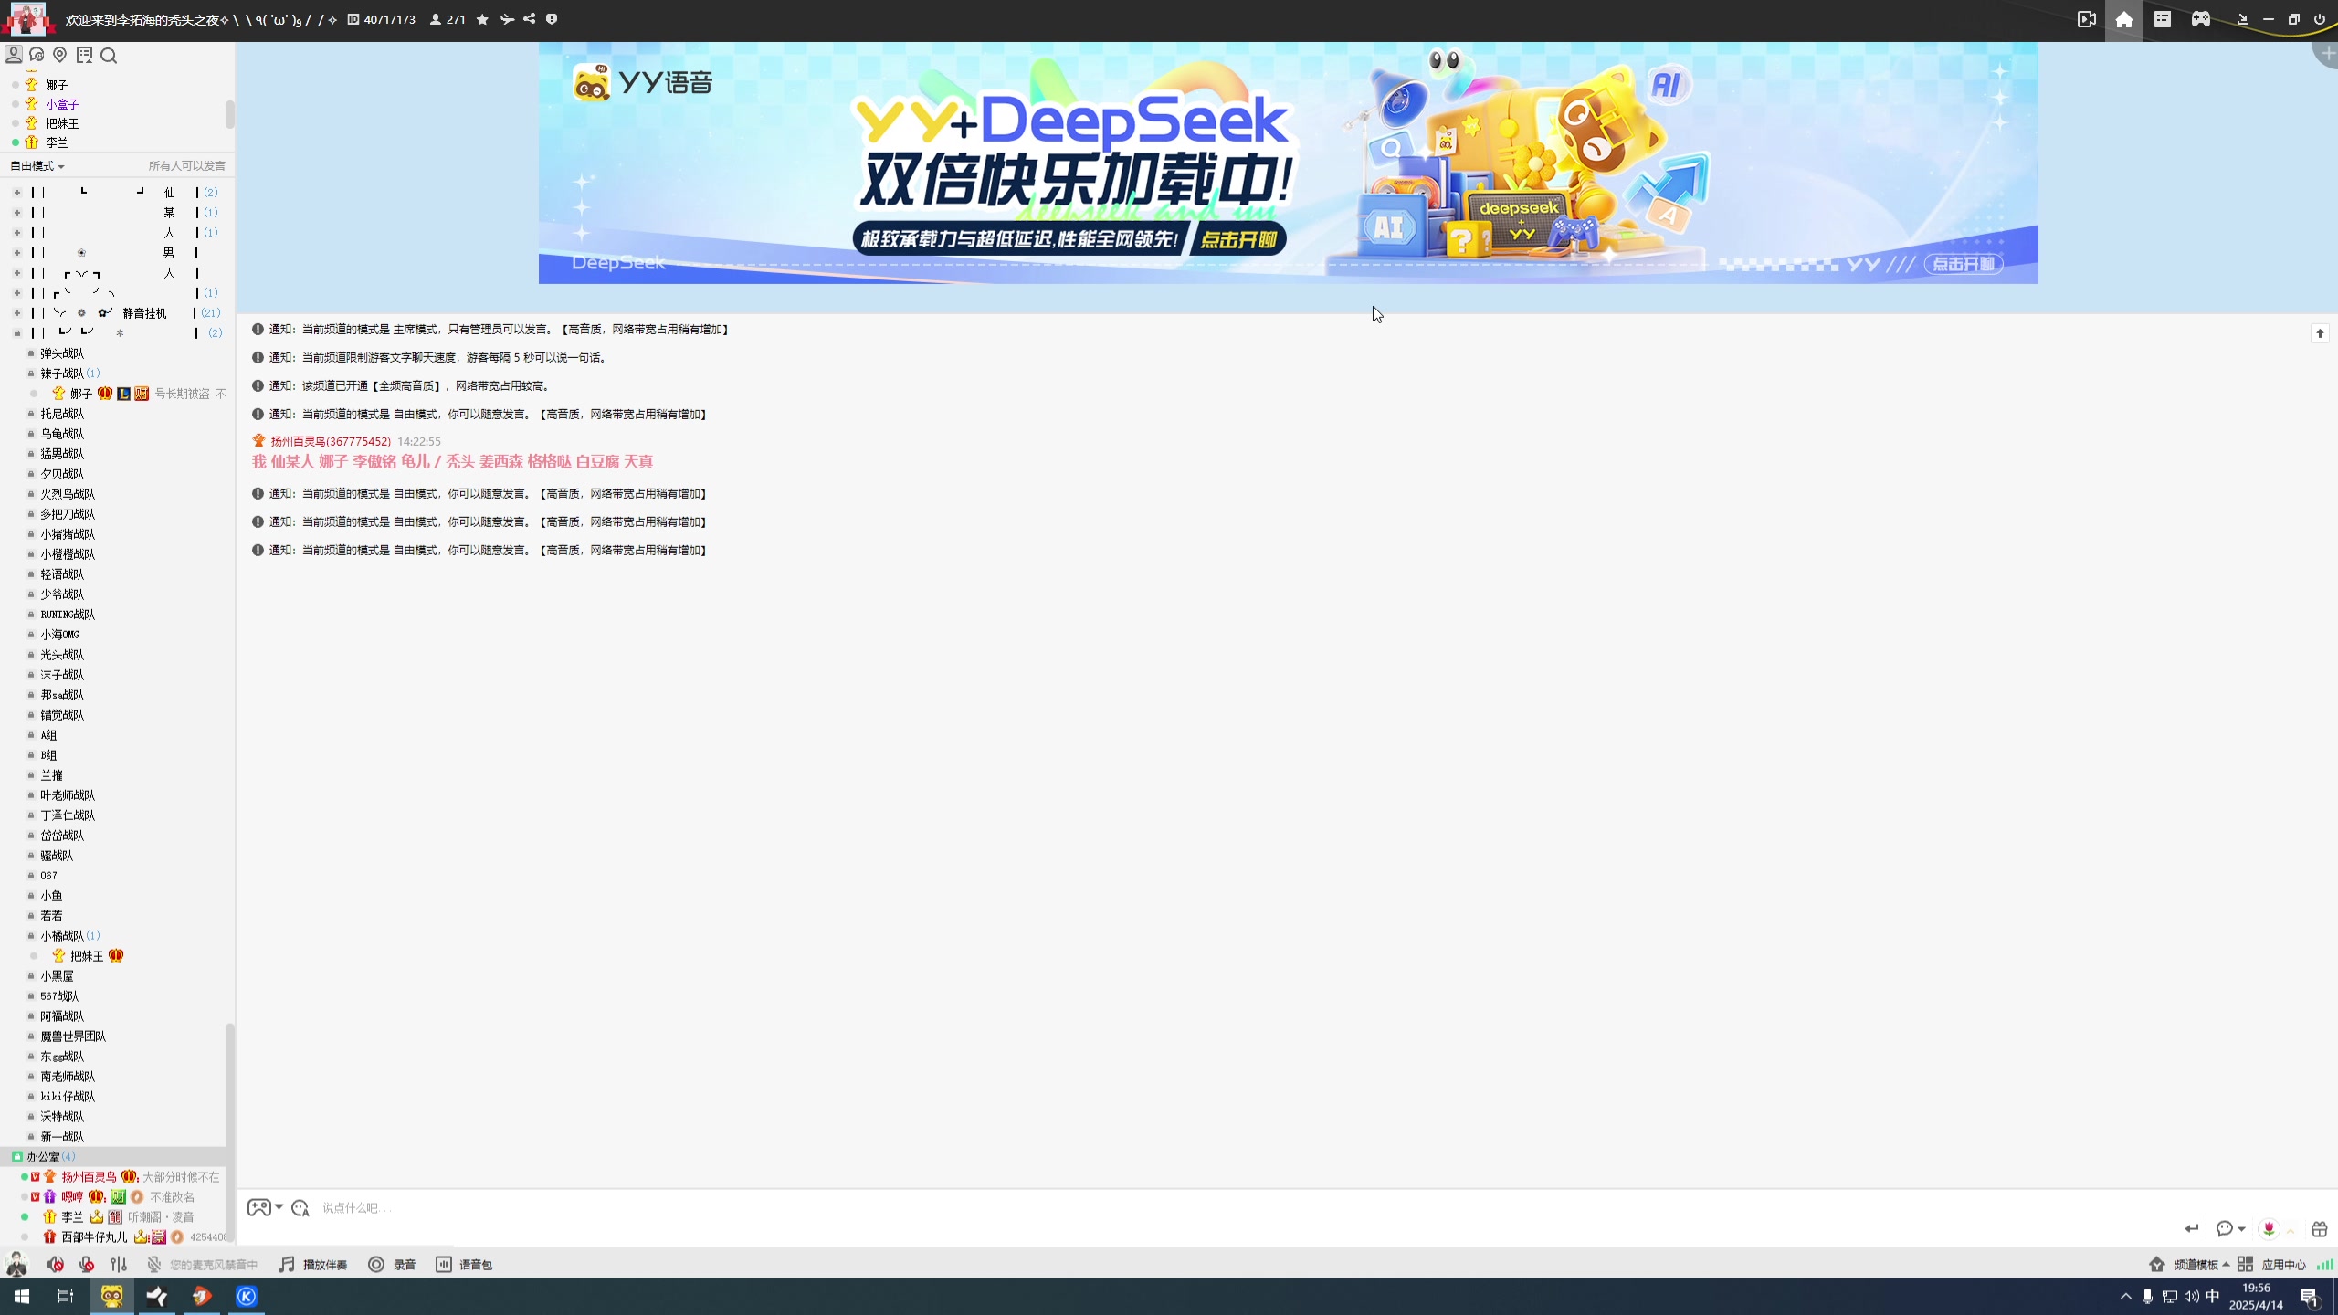Image resolution: width=2338 pixels, height=1315 pixels.
Task: Click the round plus button at top right
Action: click(x=2327, y=53)
